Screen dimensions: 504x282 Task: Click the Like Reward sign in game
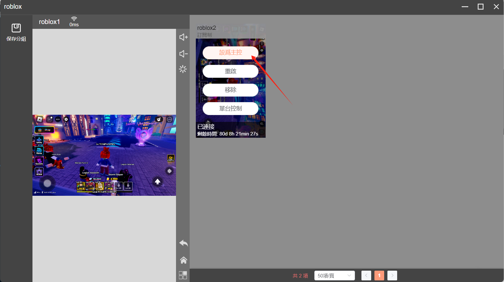point(146,123)
